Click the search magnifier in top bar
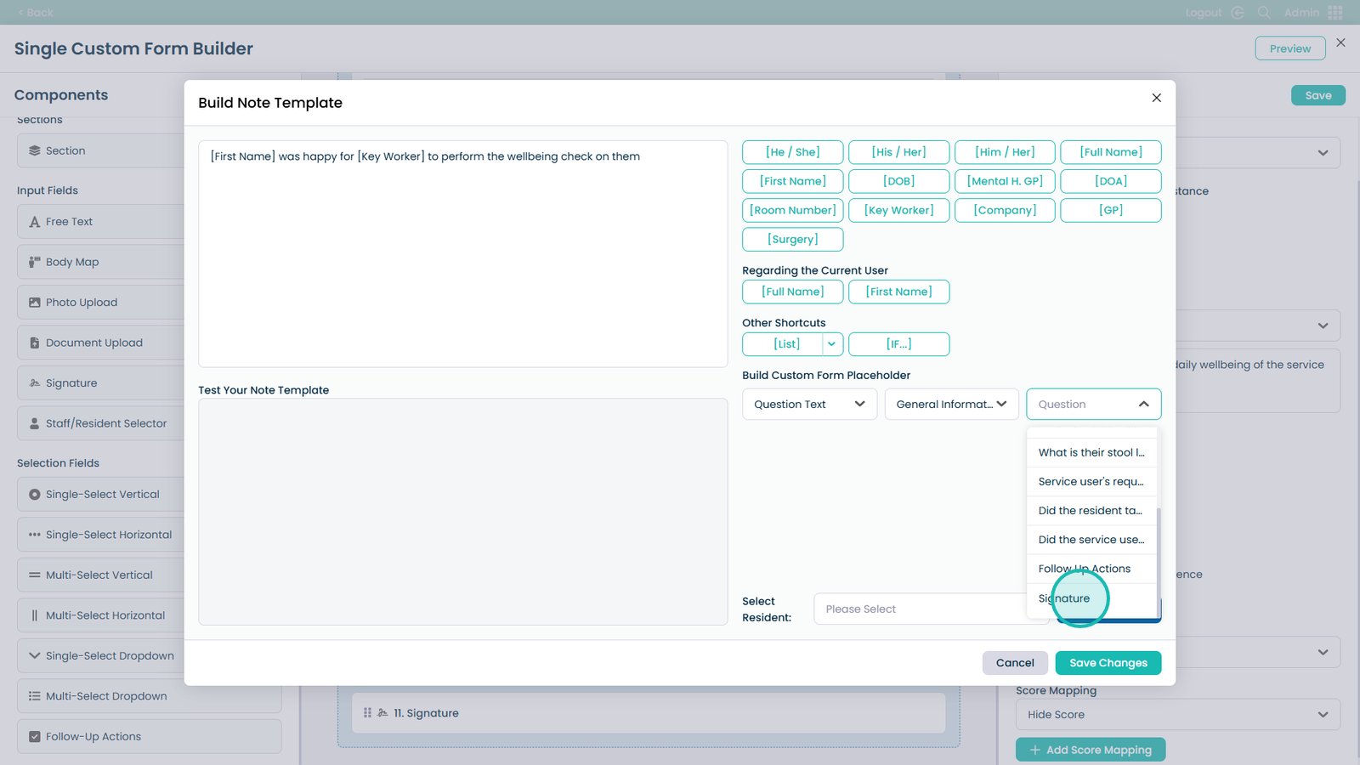Image resolution: width=1360 pixels, height=765 pixels. click(1264, 13)
